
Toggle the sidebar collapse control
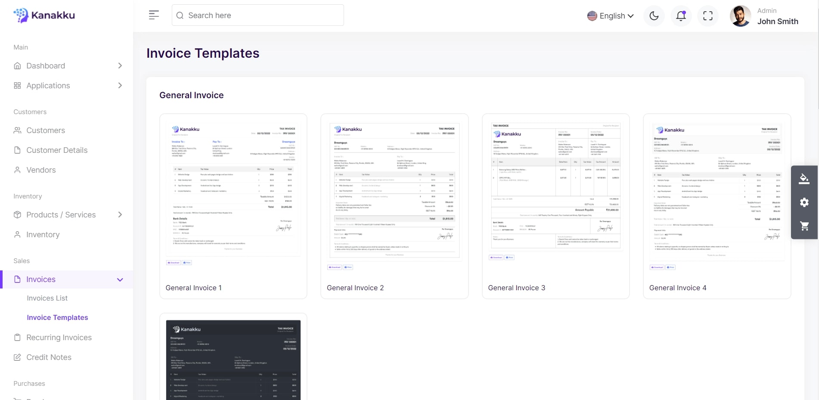click(153, 15)
